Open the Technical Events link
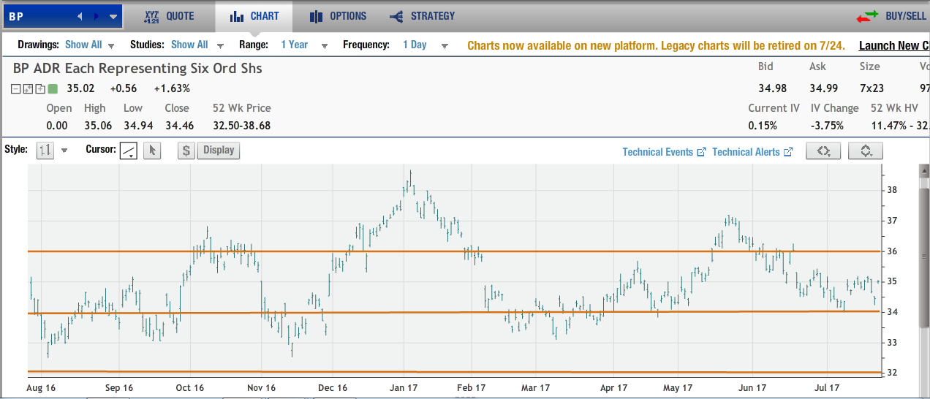 664,152
